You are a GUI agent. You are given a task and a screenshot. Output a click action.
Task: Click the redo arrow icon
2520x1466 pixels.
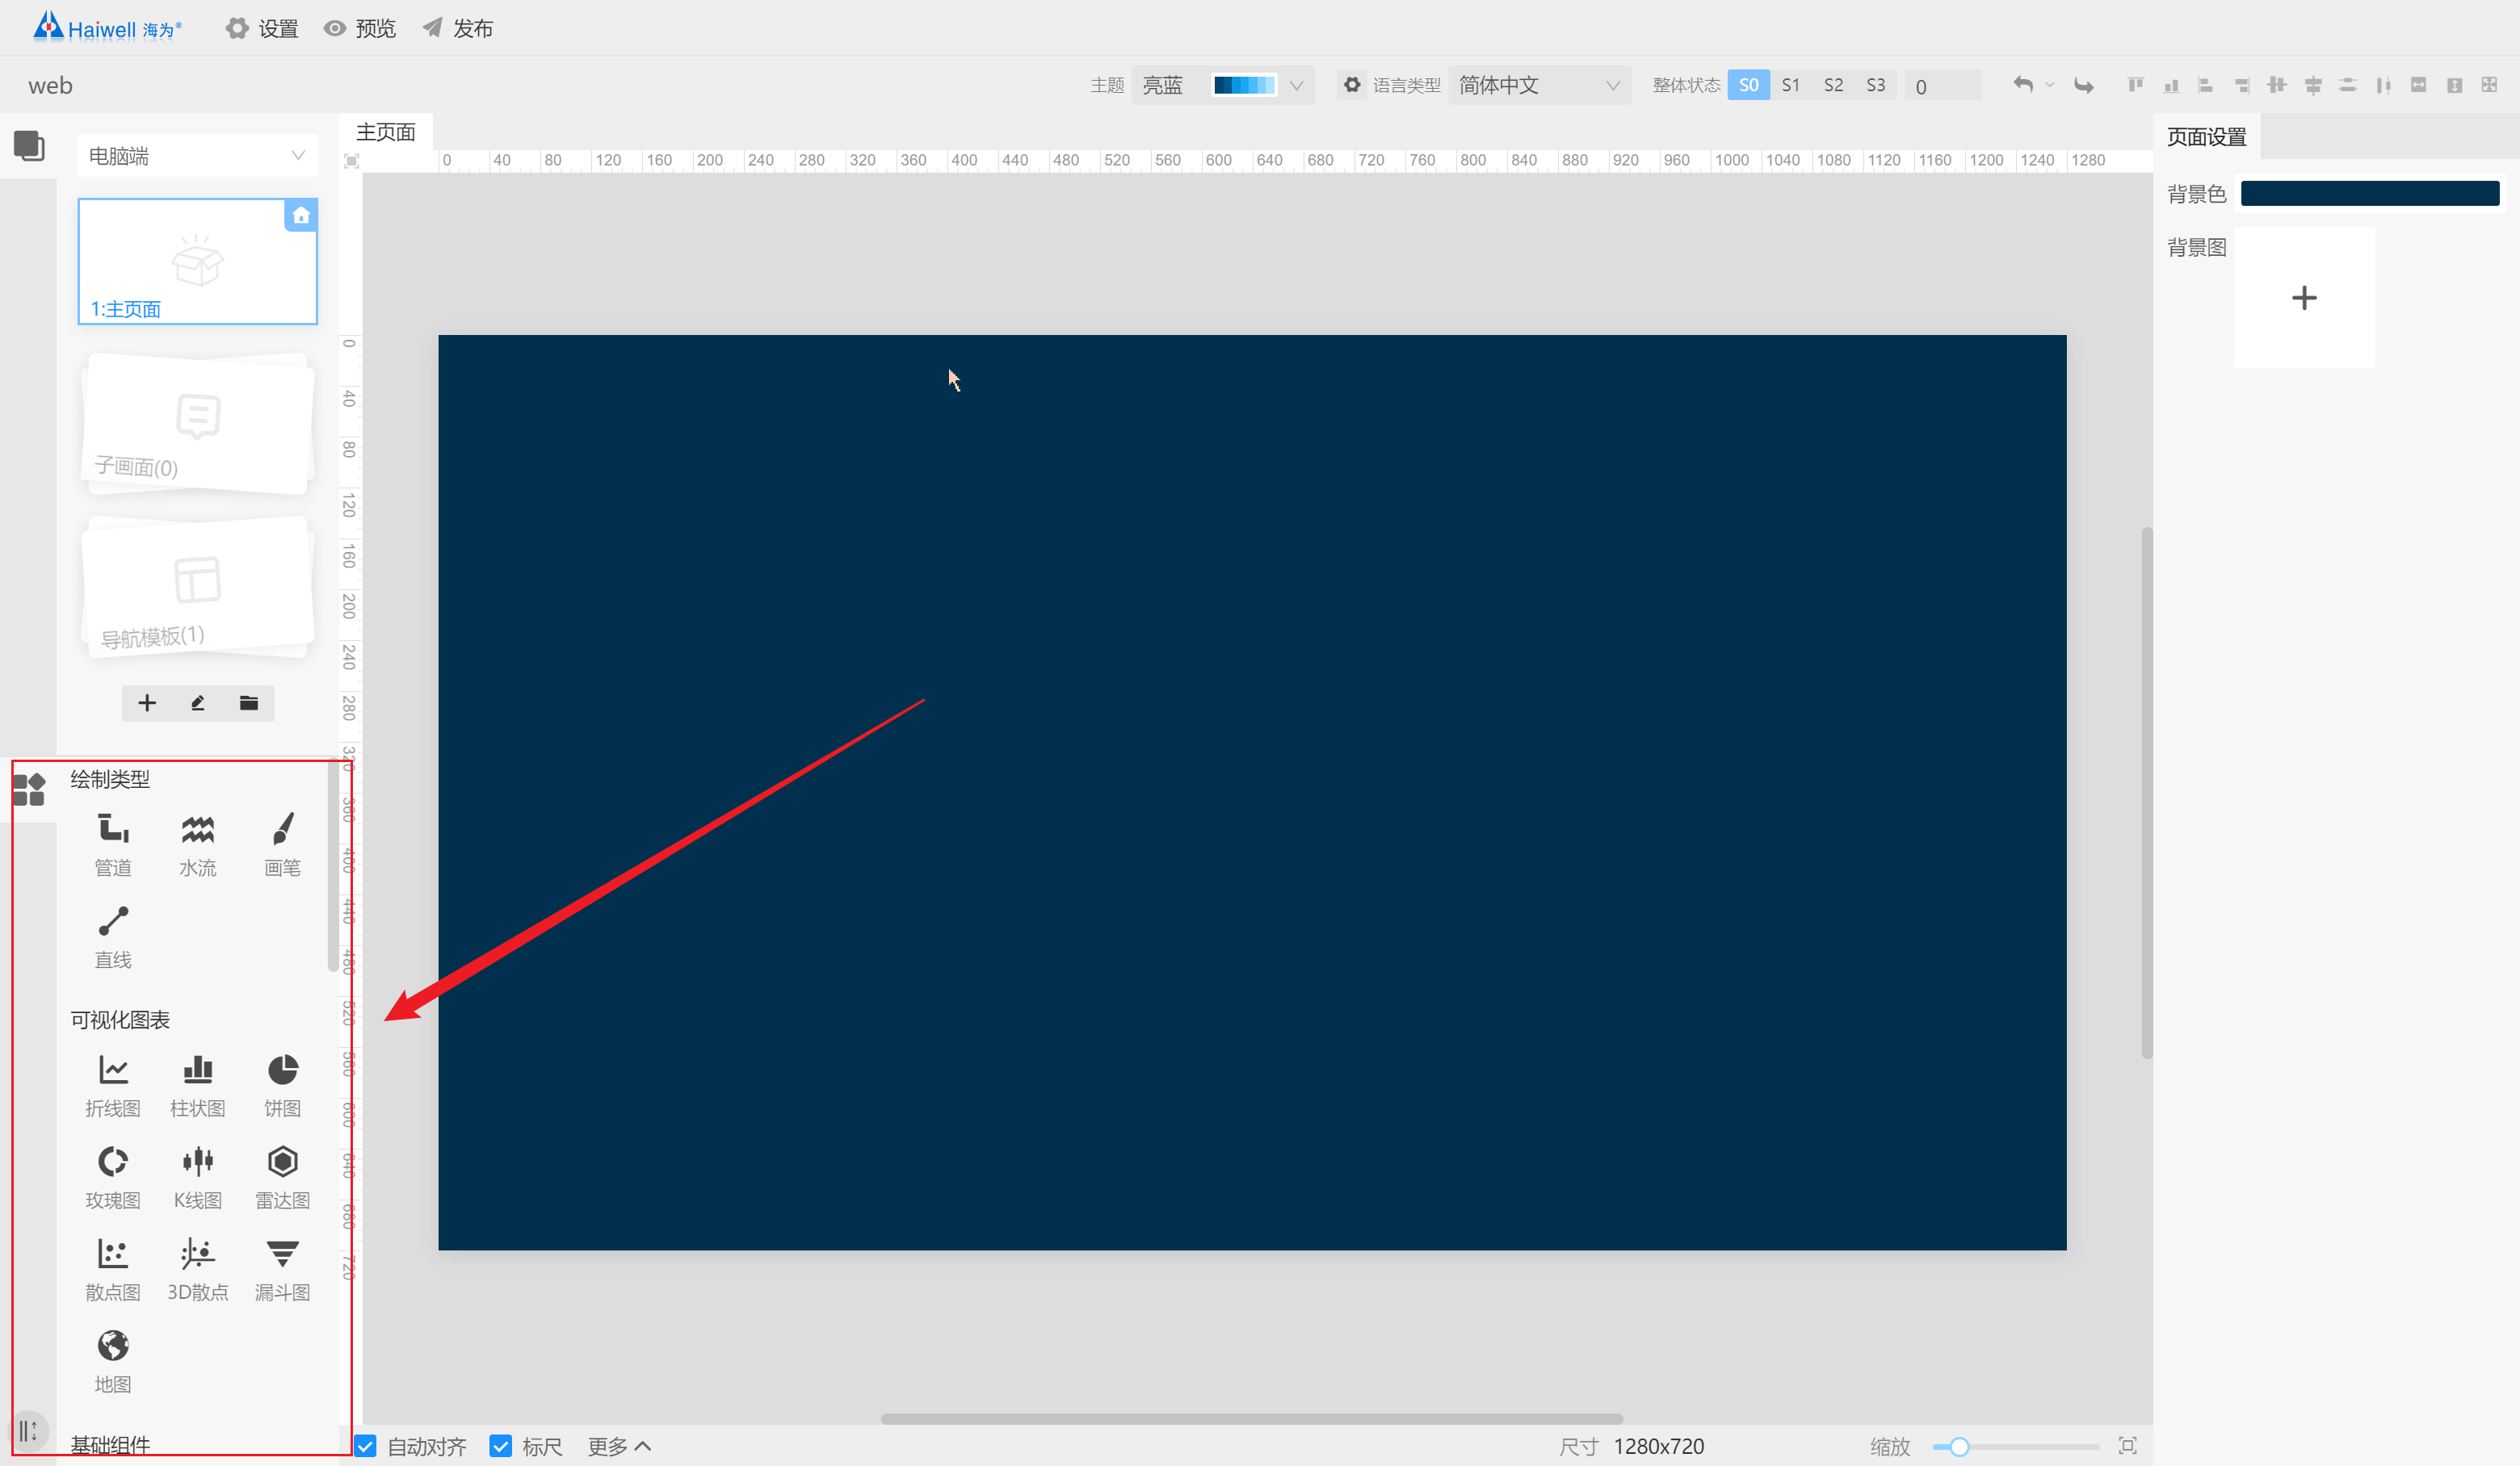(x=2084, y=85)
